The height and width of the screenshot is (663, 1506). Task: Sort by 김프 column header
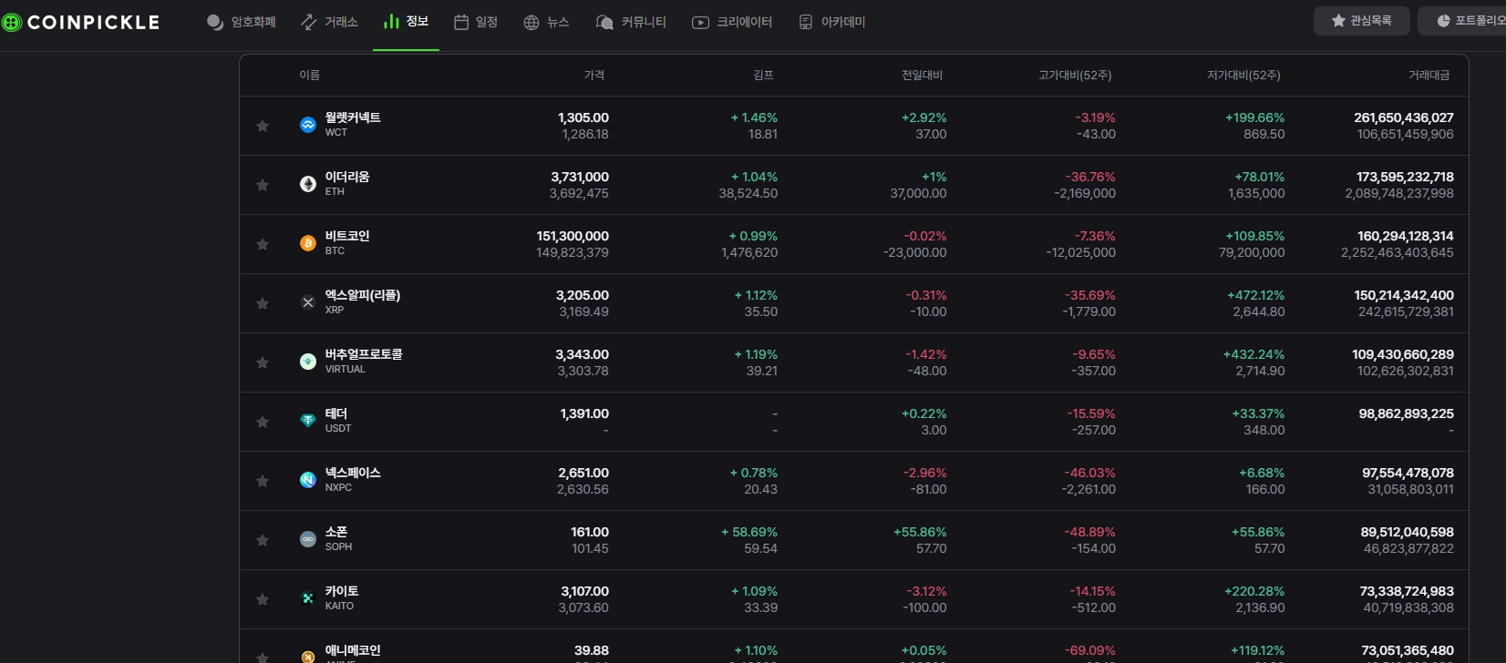(764, 75)
